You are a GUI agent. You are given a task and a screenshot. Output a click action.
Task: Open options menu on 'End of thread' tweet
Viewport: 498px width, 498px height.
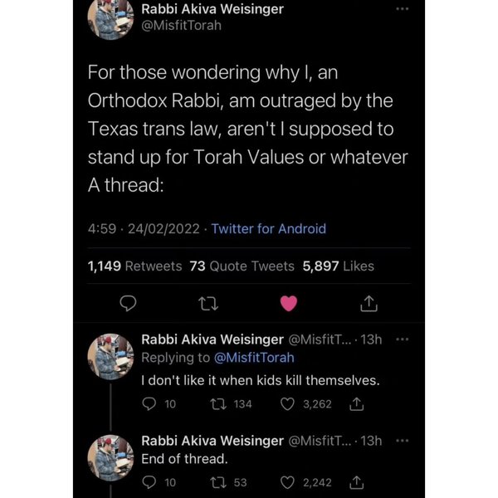(x=403, y=441)
